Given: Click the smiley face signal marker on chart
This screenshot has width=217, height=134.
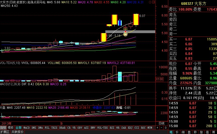Looking at the screenshot, I should pyautogui.click(x=125, y=34).
